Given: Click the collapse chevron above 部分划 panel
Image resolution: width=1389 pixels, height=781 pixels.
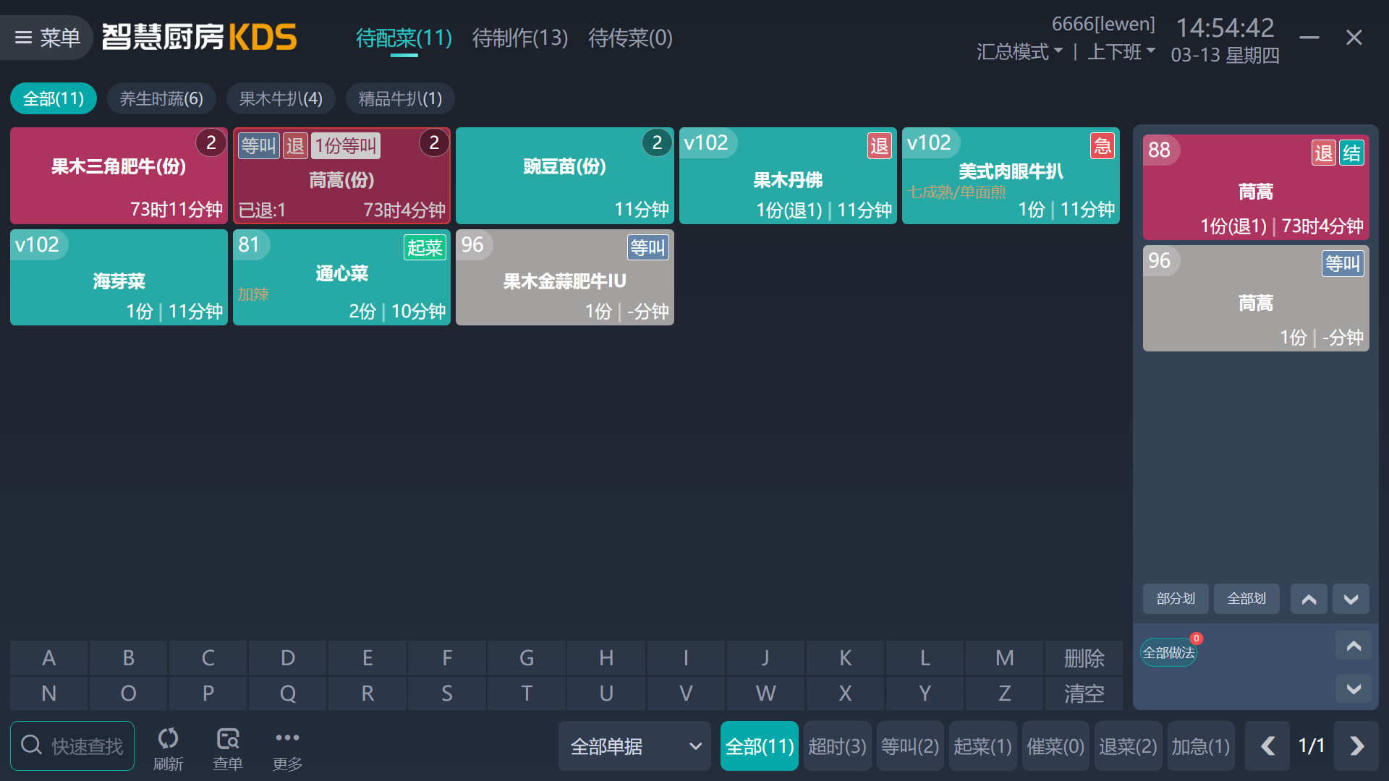Looking at the screenshot, I should 1309,599.
